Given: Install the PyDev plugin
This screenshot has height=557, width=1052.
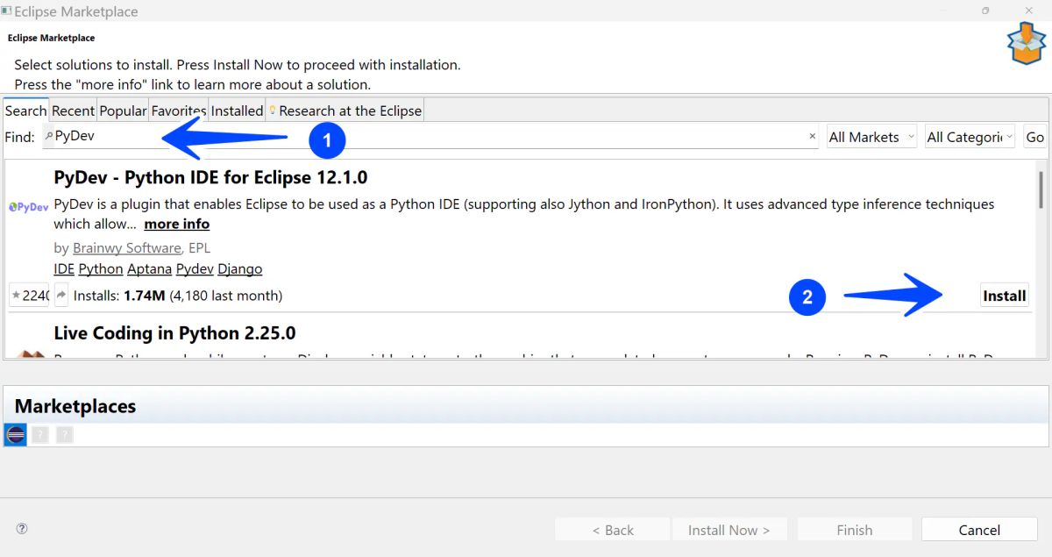Looking at the screenshot, I should [1004, 296].
